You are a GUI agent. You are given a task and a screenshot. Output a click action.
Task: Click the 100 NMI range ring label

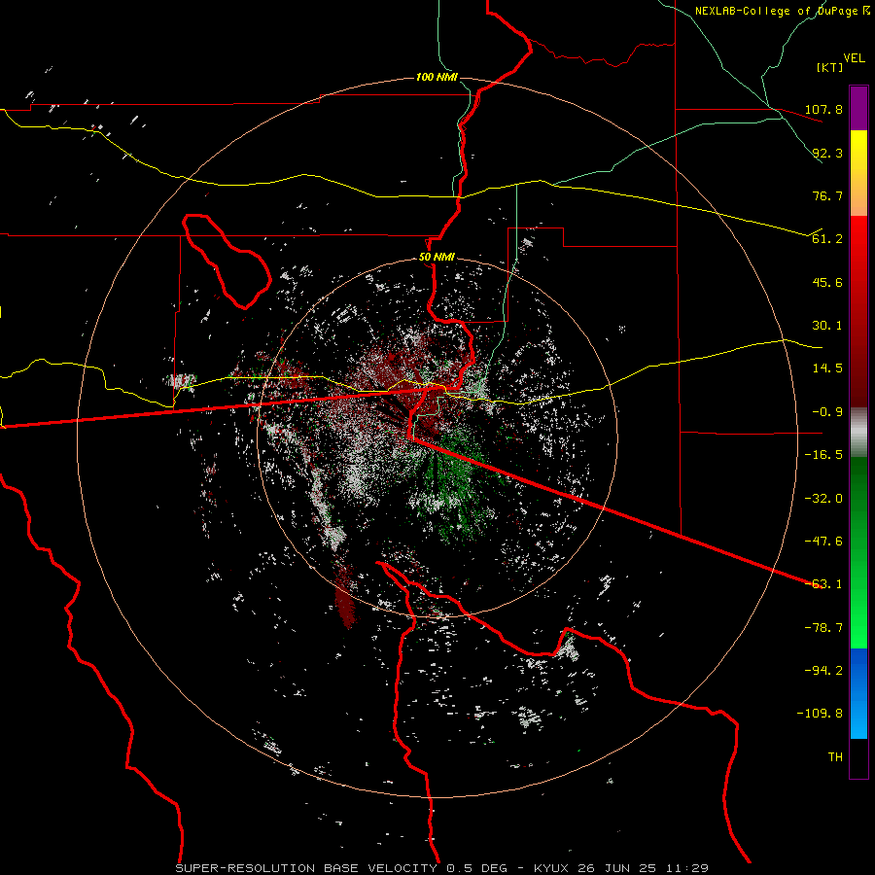pos(437,77)
